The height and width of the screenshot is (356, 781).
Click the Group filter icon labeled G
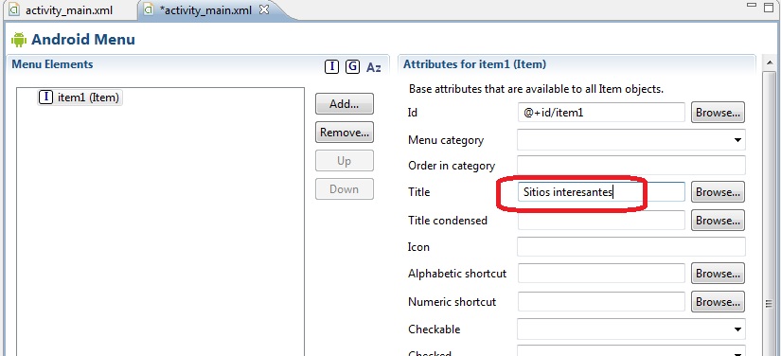click(x=352, y=66)
